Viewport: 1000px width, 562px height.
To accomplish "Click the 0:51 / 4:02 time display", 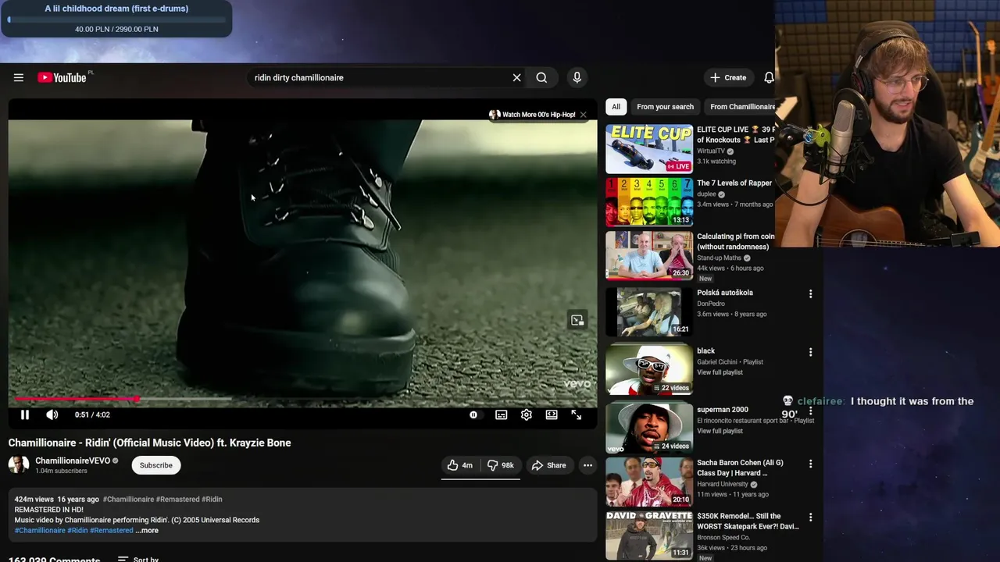I will 92,415.
